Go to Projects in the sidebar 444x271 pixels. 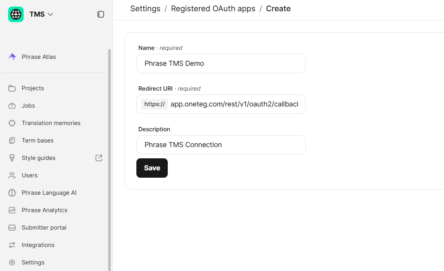(33, 88)
